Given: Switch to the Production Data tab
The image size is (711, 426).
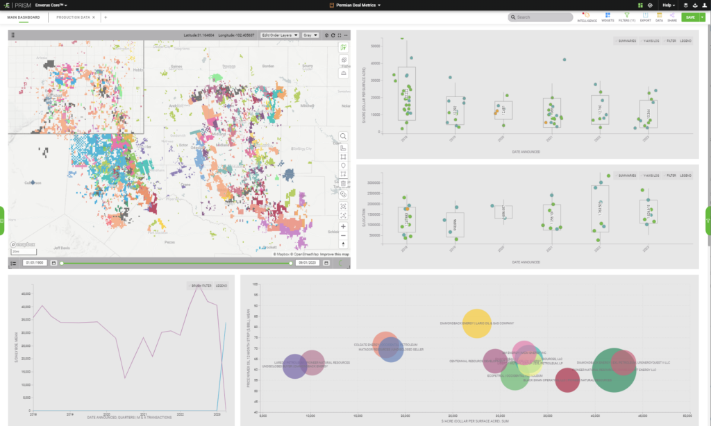Looking at the screenshot, I should coord(73,17).
